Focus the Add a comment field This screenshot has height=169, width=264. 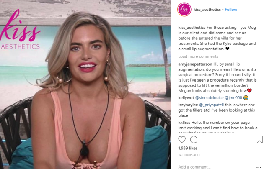[x=215, y=167]
